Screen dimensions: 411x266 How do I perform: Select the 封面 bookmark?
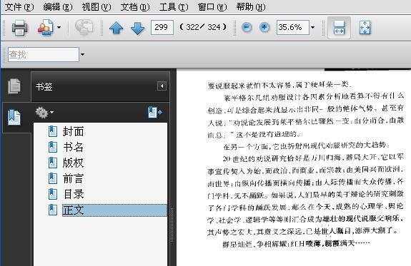(73, 131)
